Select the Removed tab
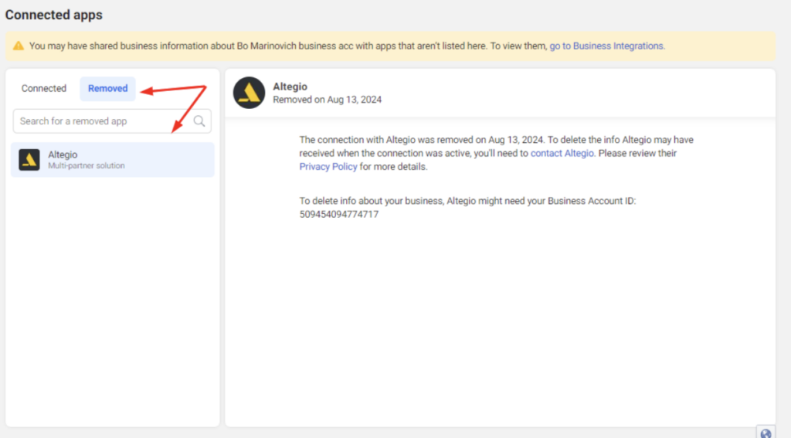Viewport: 791px width, 438px height. (x=107, y=89)
